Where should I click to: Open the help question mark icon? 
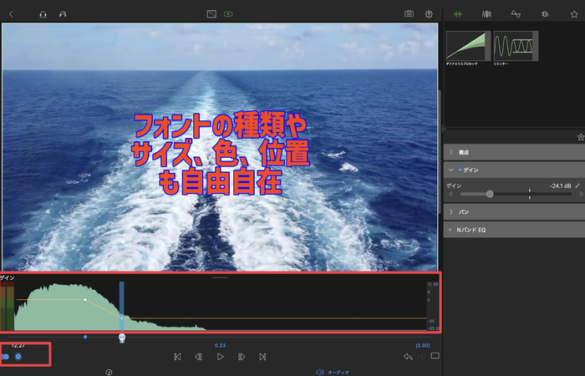coord(429,14)
